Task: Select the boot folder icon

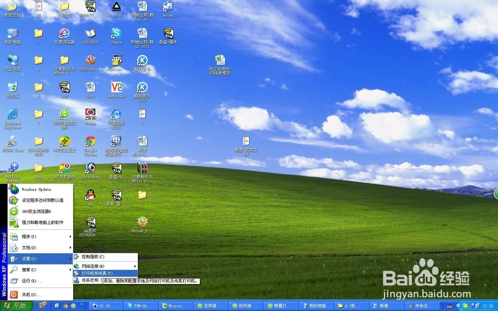Action: click(x=38, y=171)
